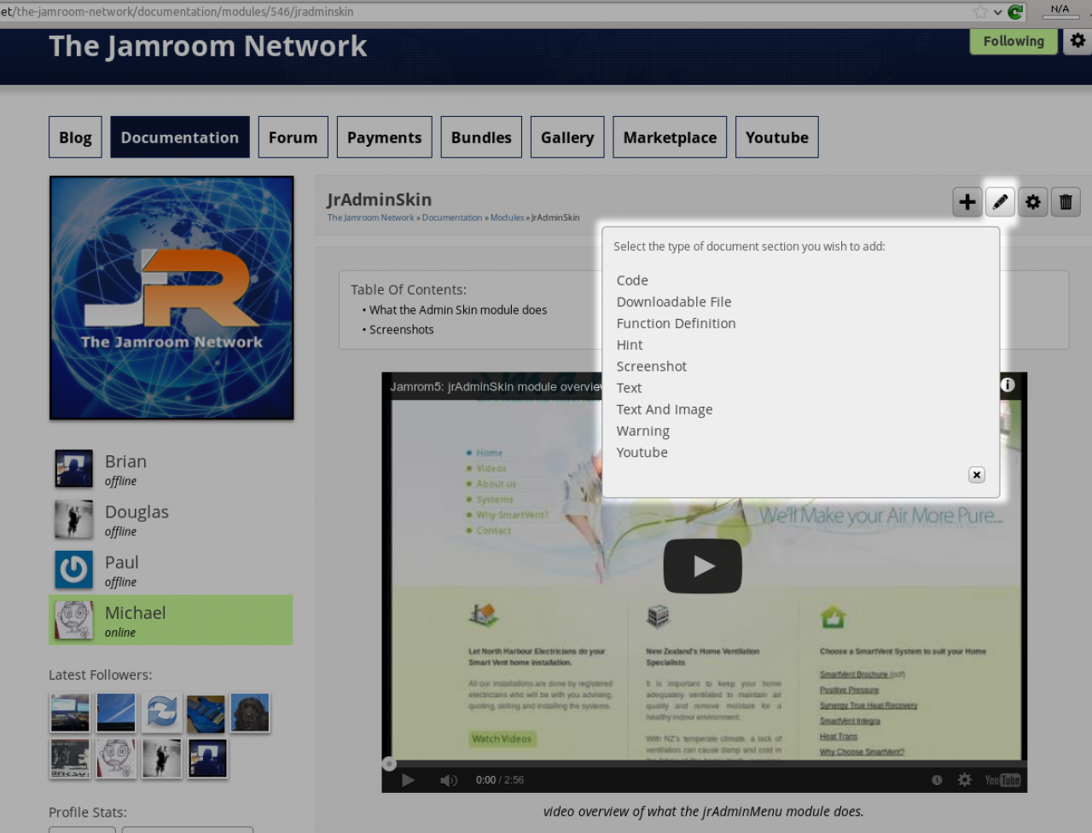Select Code section type
Screen dimensions: 1092x833
632,281
